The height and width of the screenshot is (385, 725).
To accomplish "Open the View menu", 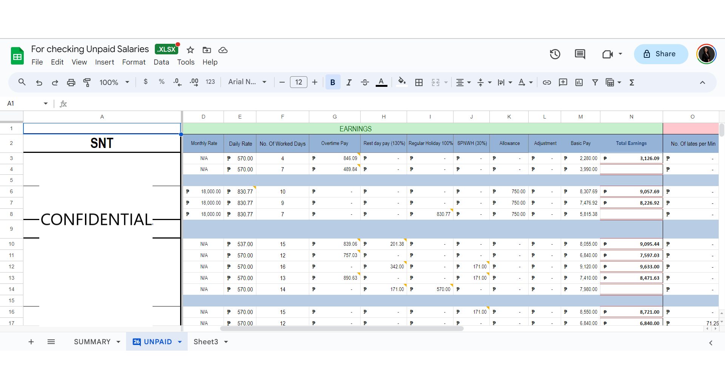I will [79, 62].
